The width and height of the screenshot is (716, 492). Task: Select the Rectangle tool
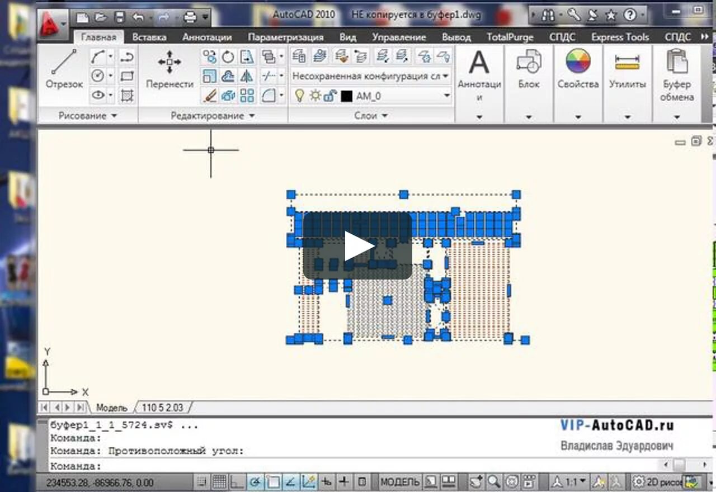[128, 76]
